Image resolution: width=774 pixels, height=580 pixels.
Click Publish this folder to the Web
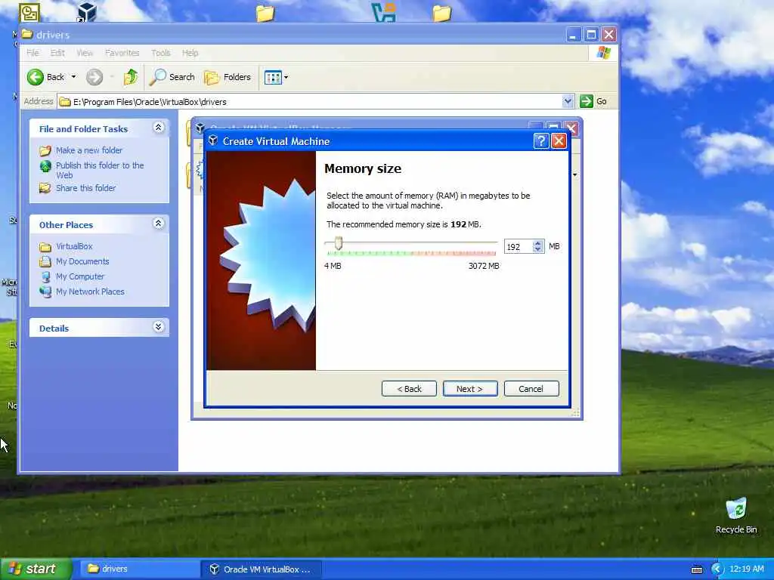[x=100, y=170]
